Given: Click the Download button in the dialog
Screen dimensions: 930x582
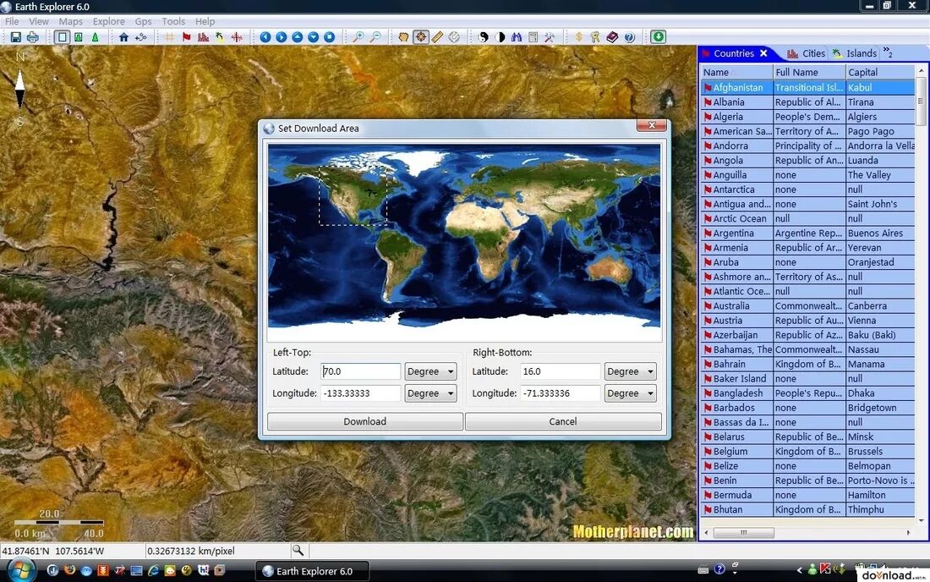Looking at the screenshot, I should click(x=364, y=421).
